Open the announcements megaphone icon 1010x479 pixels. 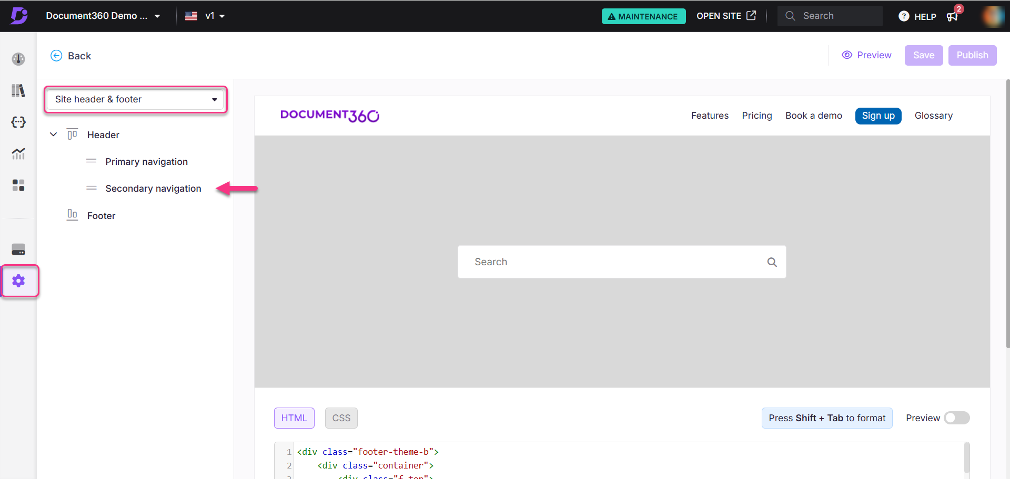952,16
